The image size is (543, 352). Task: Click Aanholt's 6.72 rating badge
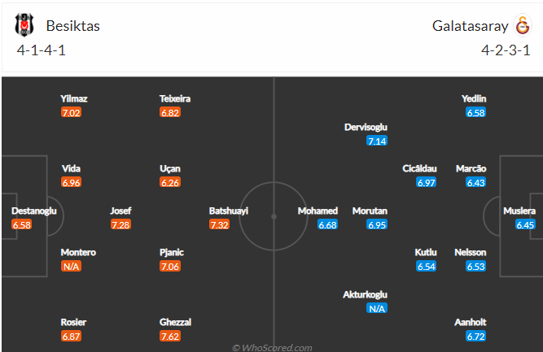pos(475,336)
